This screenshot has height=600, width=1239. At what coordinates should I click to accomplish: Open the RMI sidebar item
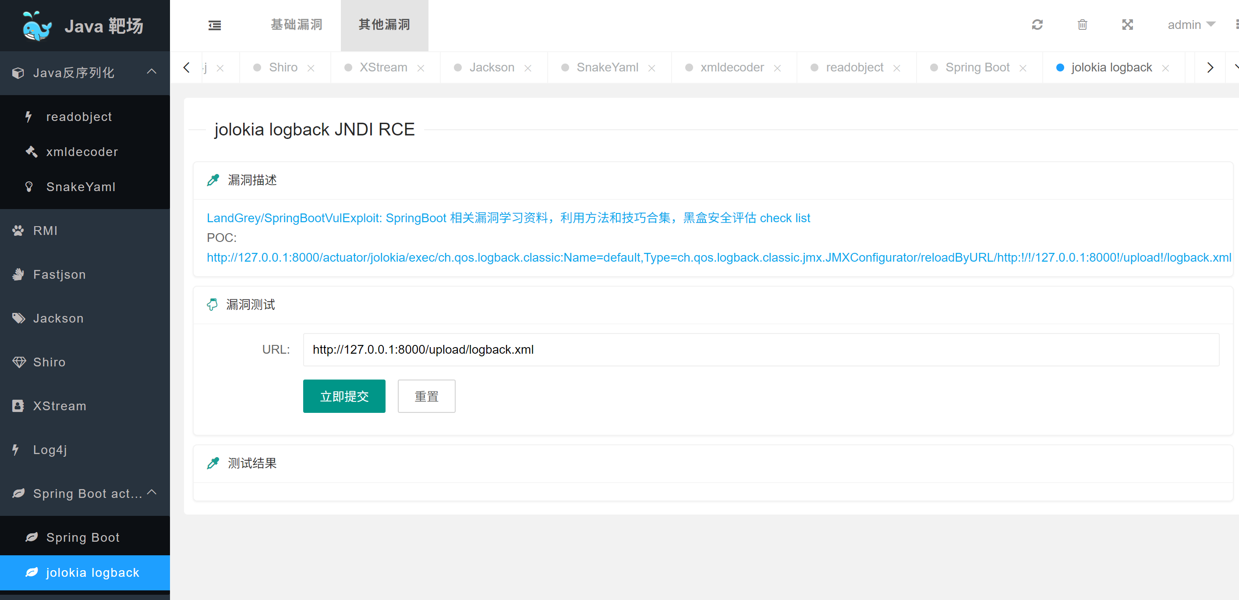pyautogui.click(x=45, y=231)
